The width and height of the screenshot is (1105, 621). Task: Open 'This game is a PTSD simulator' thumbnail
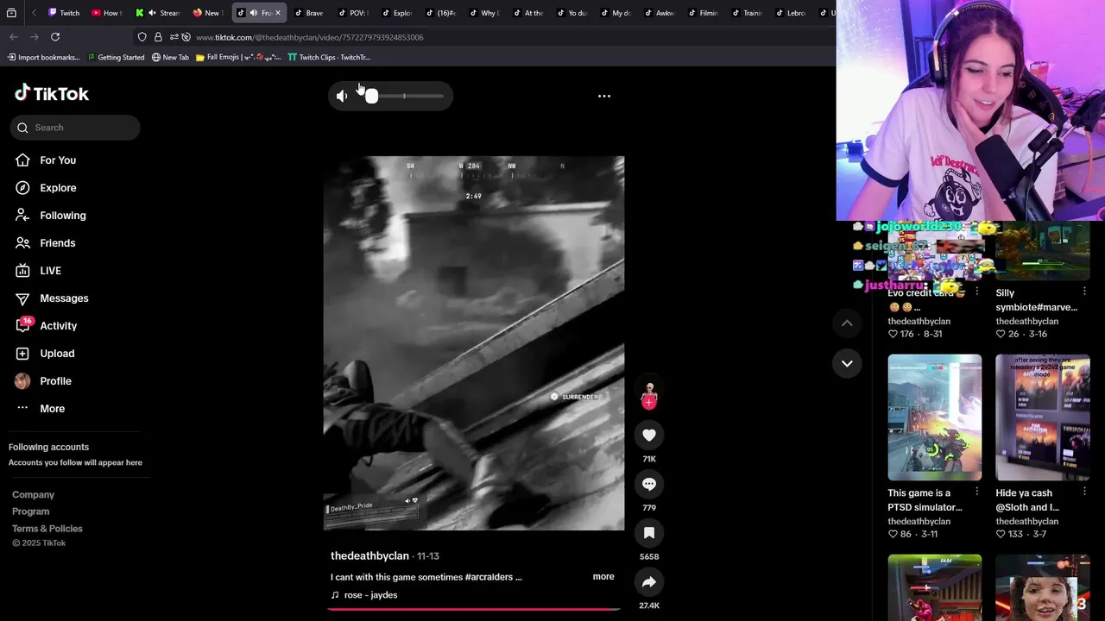(x=934, y=417)
